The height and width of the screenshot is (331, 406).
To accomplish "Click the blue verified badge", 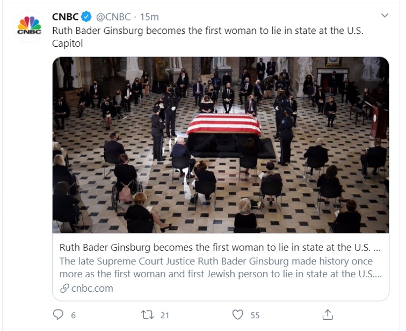I will coord(87,17).
